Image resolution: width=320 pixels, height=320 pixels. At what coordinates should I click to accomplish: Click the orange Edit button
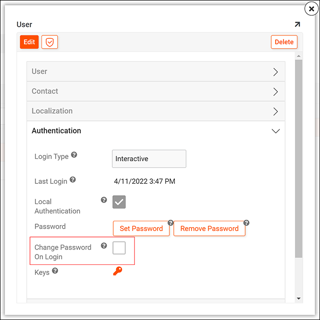click(29, 42)
